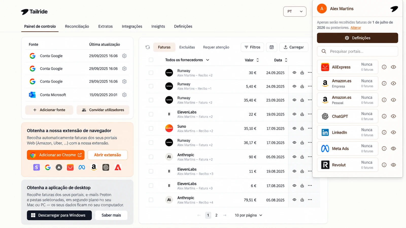Switch to the Extratos tab
This screenshot has width=406, height=228.
coord(105,26)
